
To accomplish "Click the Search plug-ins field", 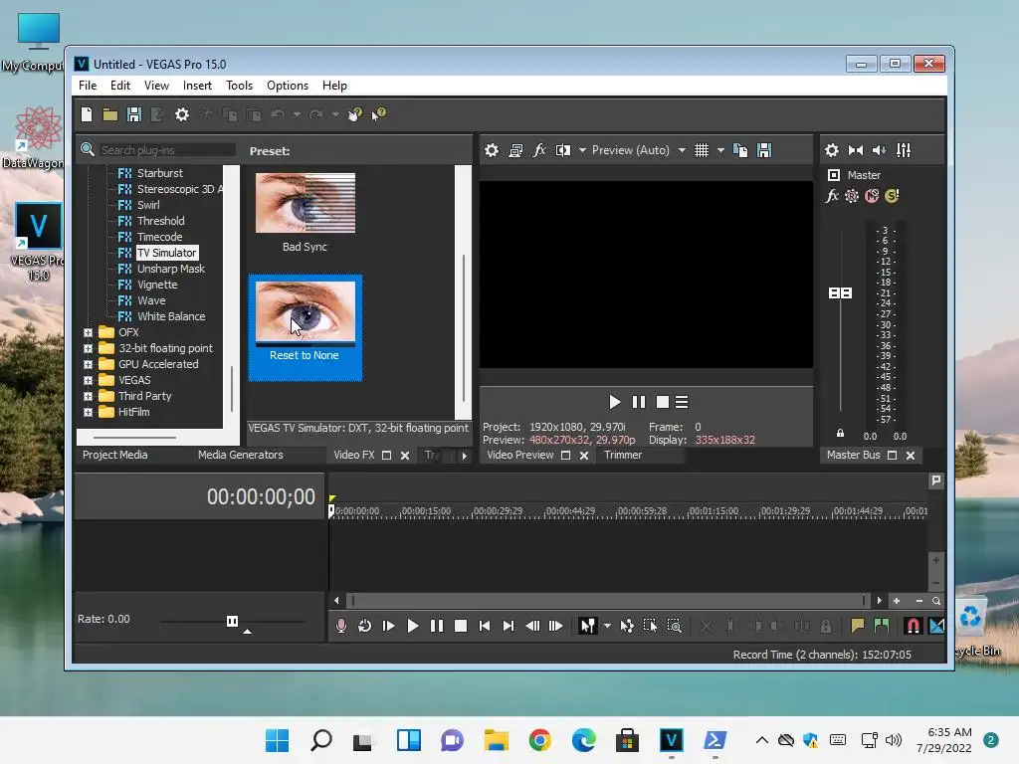I will [167, 151].
